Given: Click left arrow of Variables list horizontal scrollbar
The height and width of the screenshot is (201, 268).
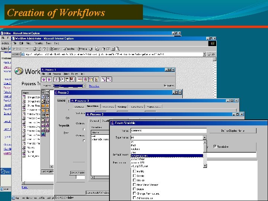Looking at the screenshot, I should point(93,178).
